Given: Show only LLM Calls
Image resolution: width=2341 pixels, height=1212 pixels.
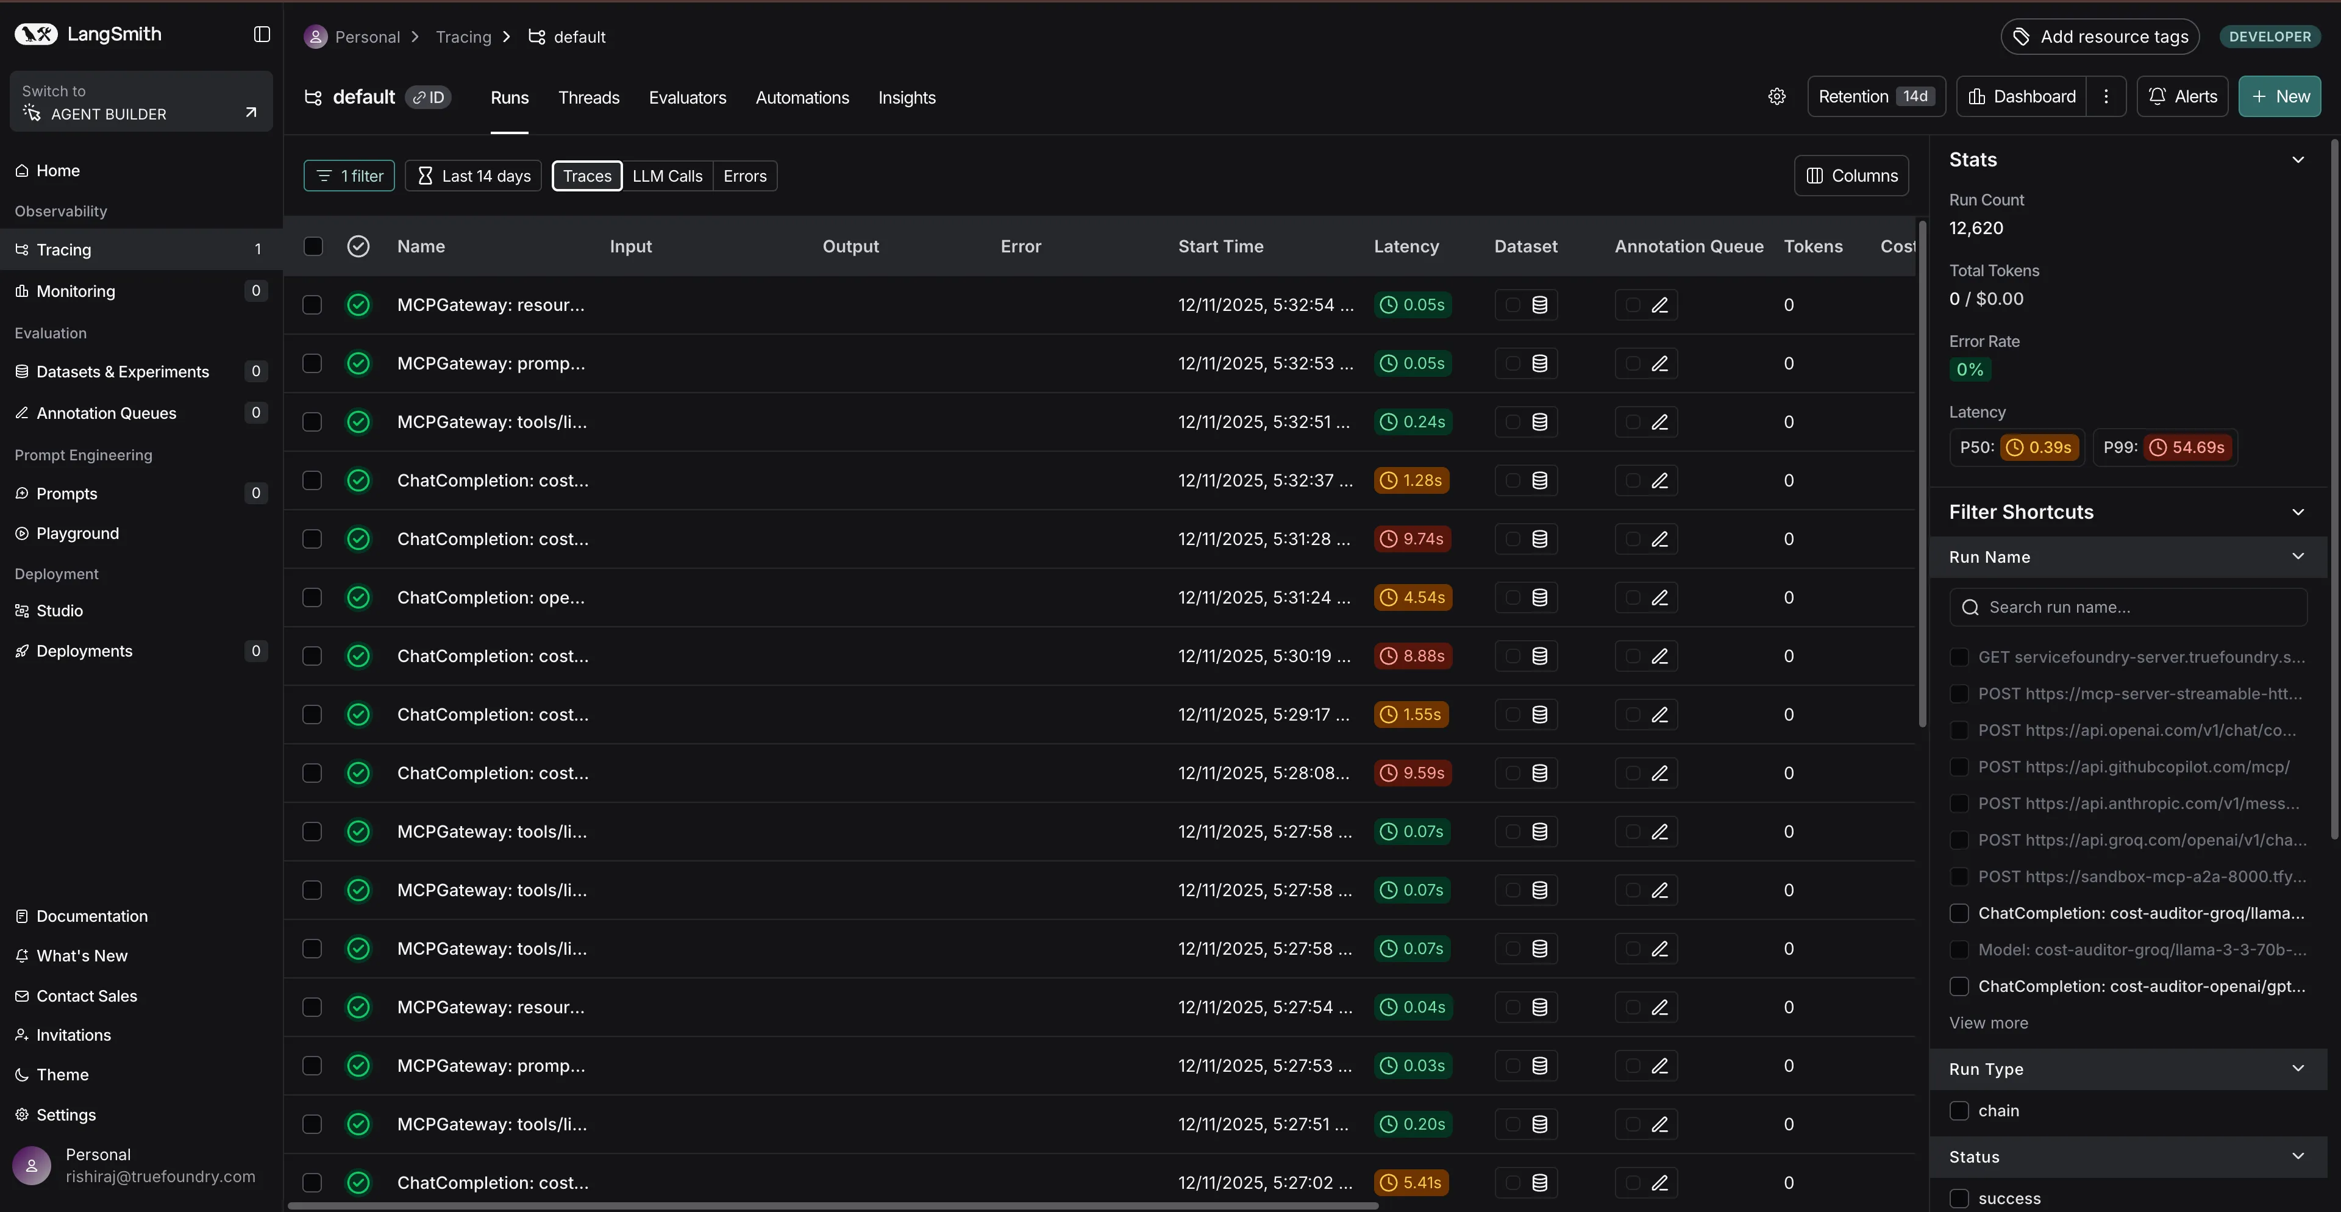Looking at the screenshot, I should (x=667, y=176).
